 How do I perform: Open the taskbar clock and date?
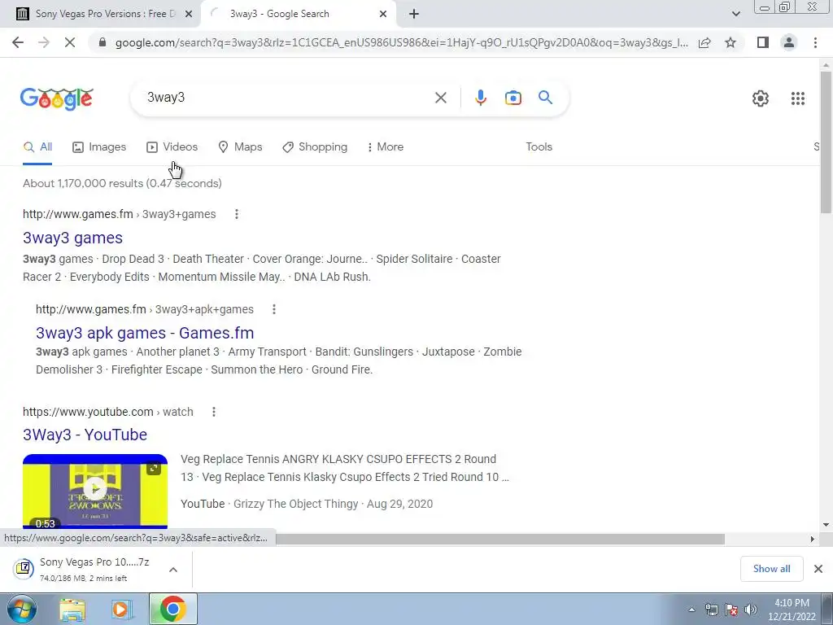point(792,610)
